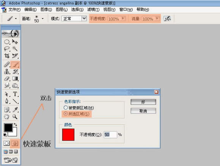
Task: Select the Hand tool
Action: (6, 117)
